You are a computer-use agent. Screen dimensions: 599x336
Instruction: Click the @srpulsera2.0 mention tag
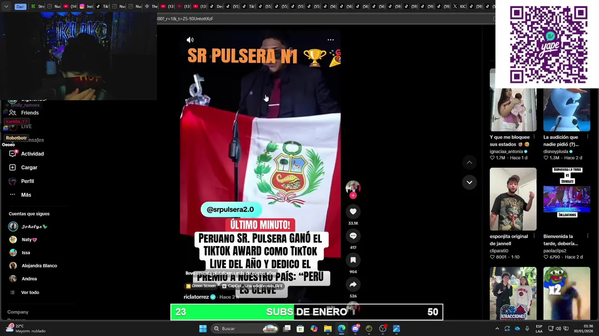[230, 210]
